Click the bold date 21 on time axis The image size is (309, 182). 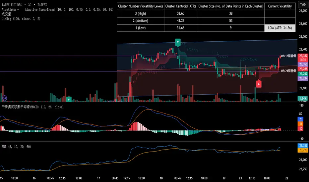(240, 178)
